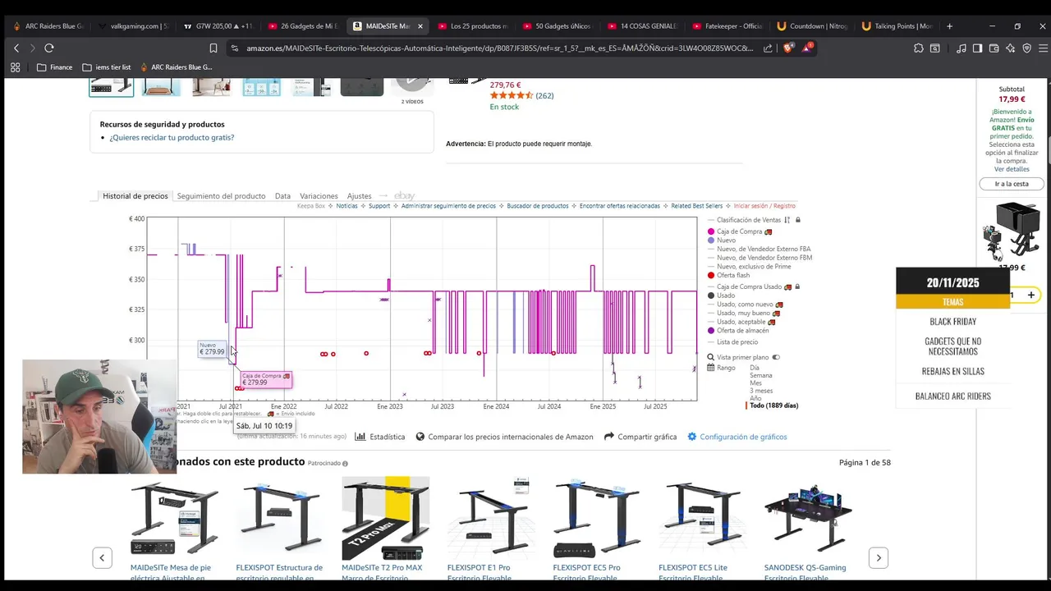Open the browser extensions puzzle icon
The image size is (1051, 591).
pyautogui.click(x=919, y=48)
